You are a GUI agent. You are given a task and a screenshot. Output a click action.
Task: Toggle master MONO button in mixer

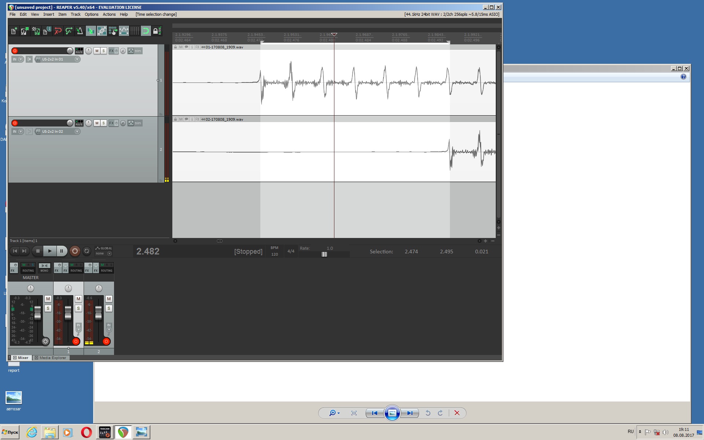(44, 267)
